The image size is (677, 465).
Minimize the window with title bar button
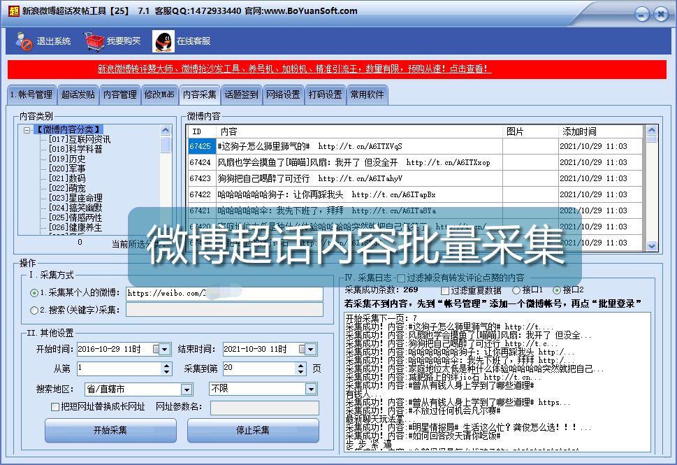click(641, 15)
